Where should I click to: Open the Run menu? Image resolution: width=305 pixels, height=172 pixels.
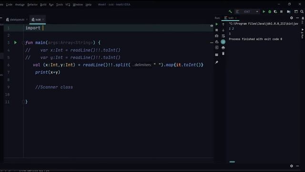click(x=51, y=4)
